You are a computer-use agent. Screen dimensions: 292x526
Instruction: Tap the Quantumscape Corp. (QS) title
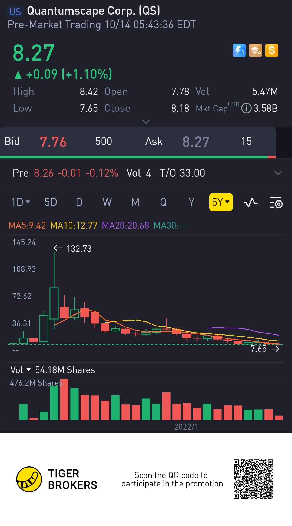pos(94,11)
